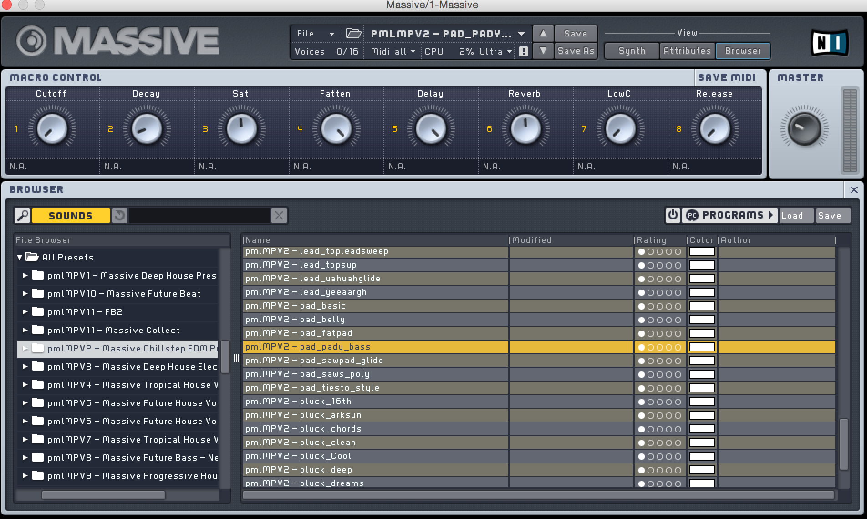Switch to the Synth view
The width and height of the screenshot is (867, 519).
(632, 51)
